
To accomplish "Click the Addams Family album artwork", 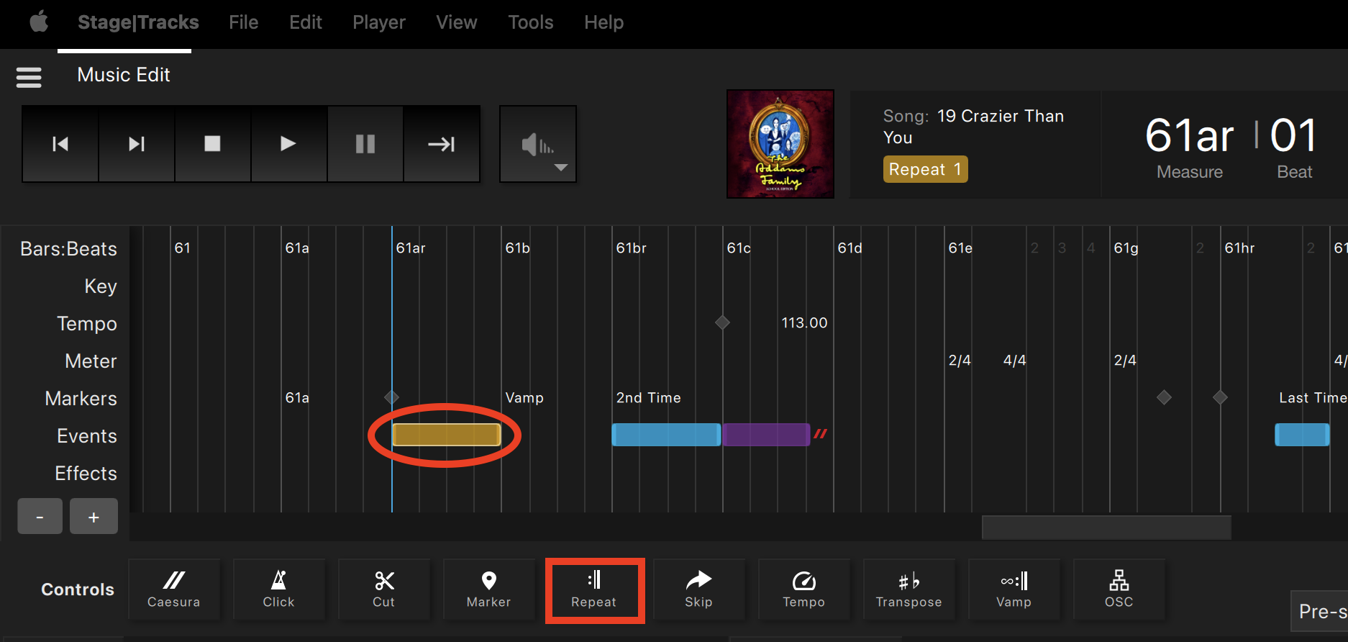I will [x=780, y=144].
